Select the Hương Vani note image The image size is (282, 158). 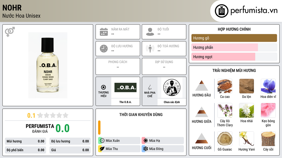(x=246, y=139)
